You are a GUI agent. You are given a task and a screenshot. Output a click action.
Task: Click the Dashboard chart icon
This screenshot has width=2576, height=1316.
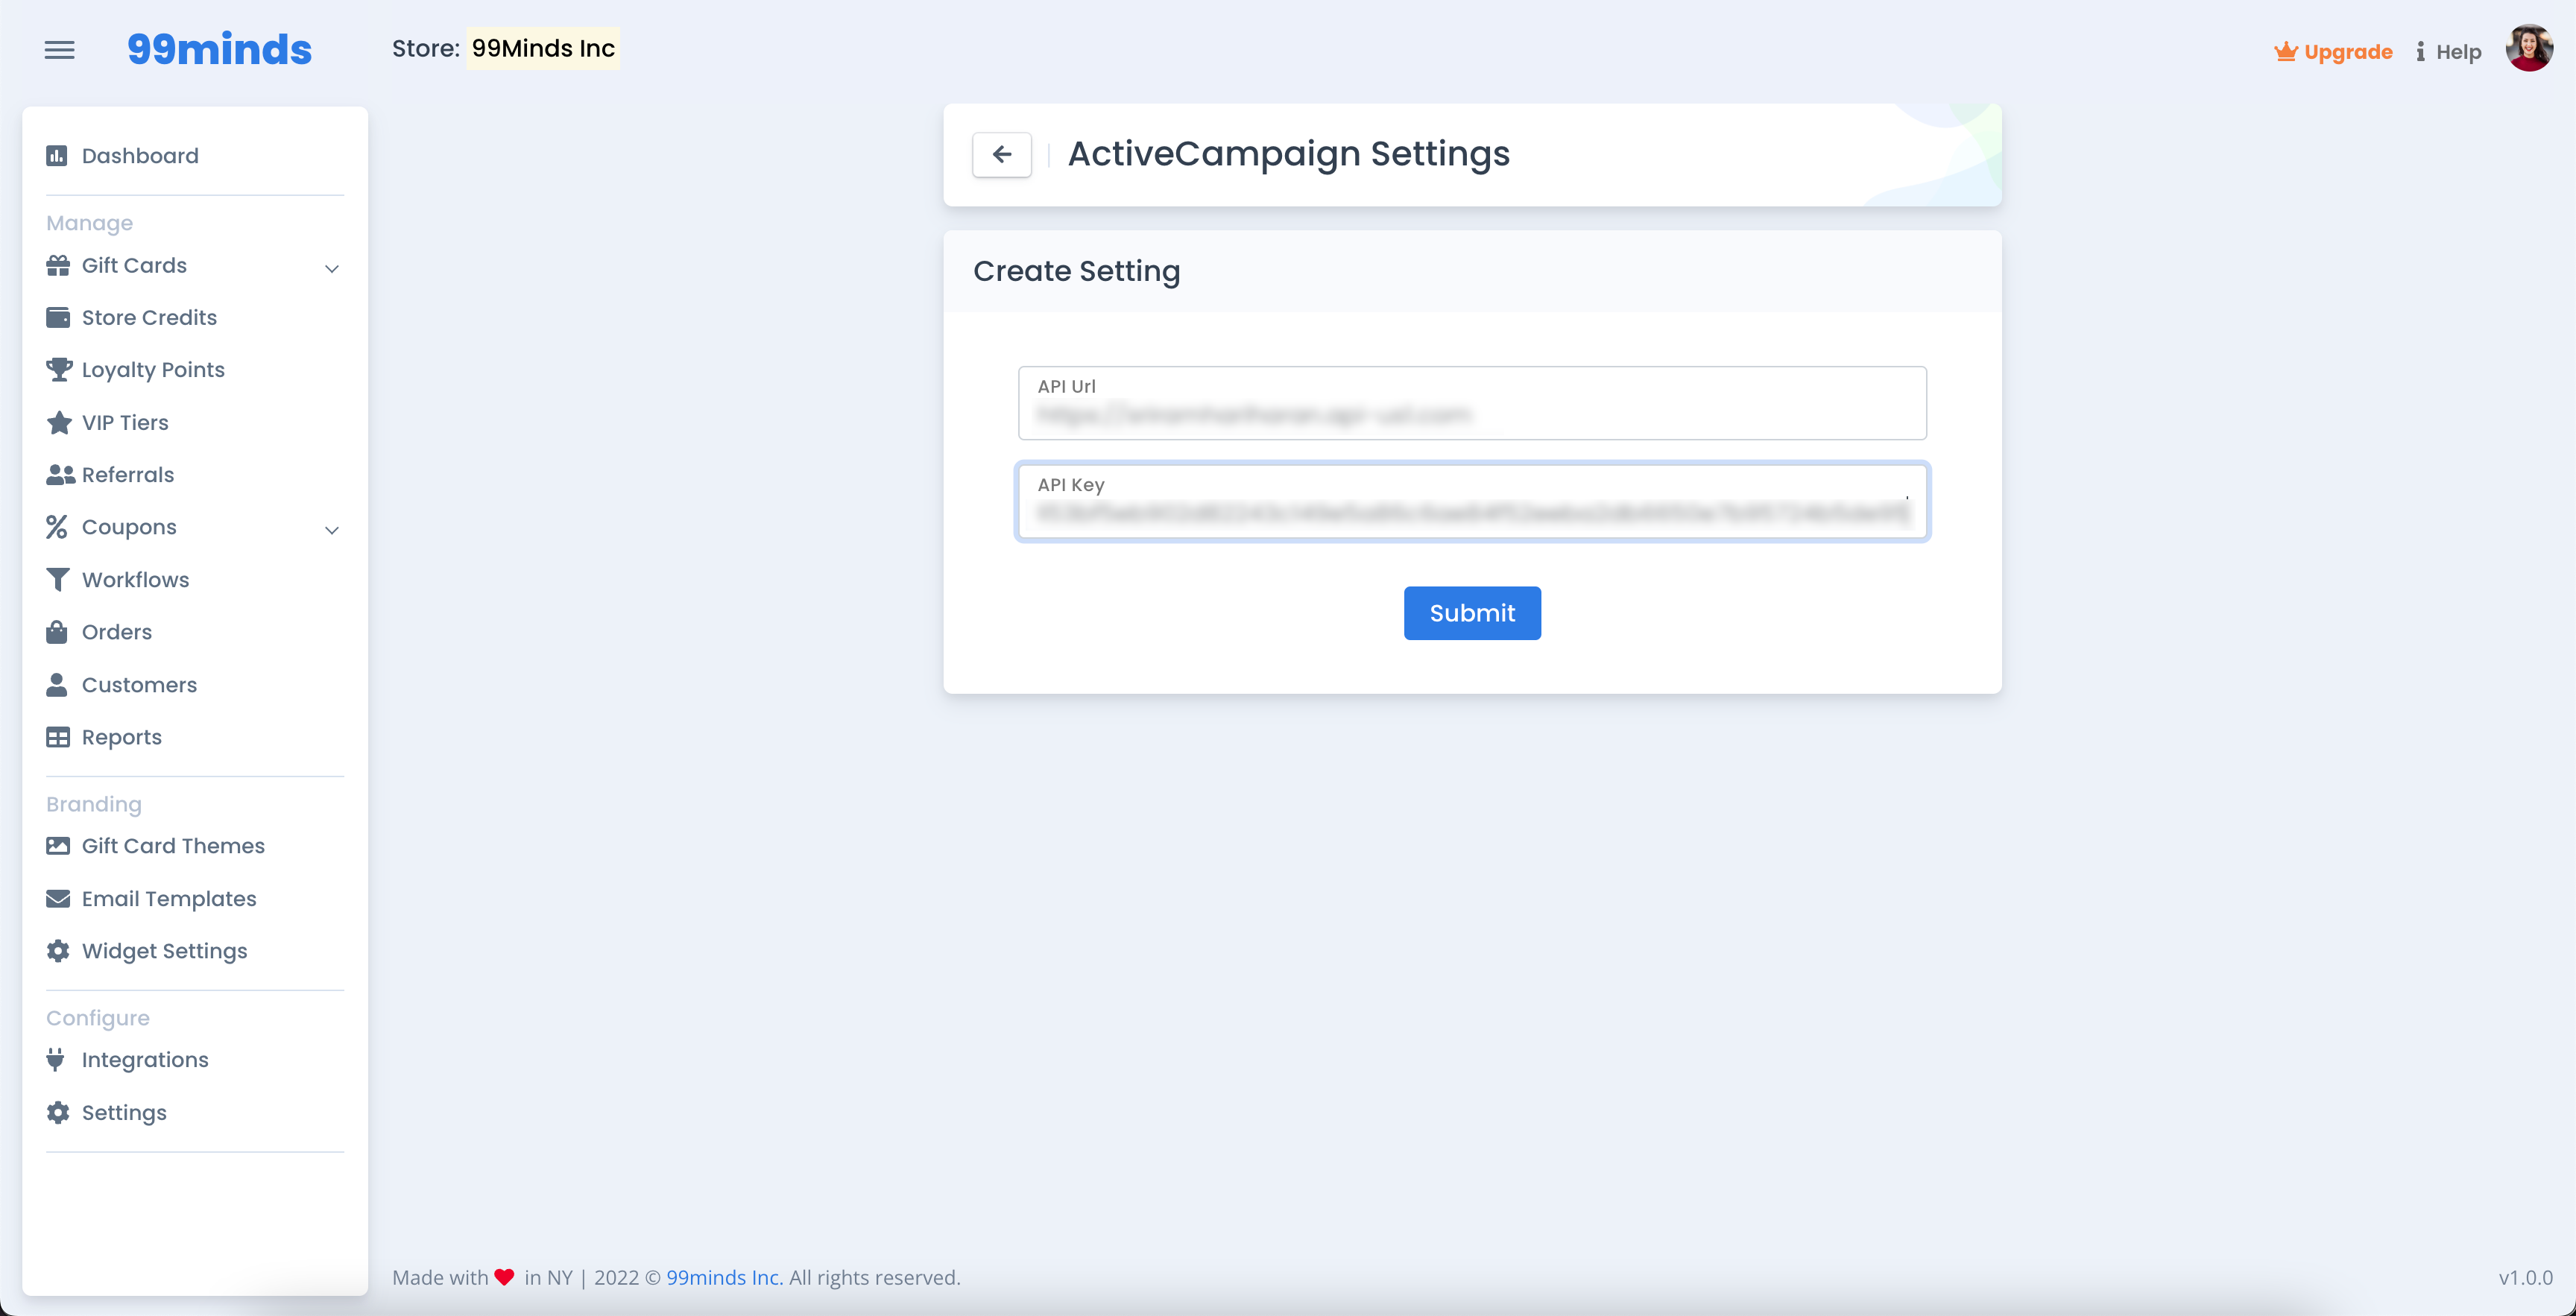(57, 156)
